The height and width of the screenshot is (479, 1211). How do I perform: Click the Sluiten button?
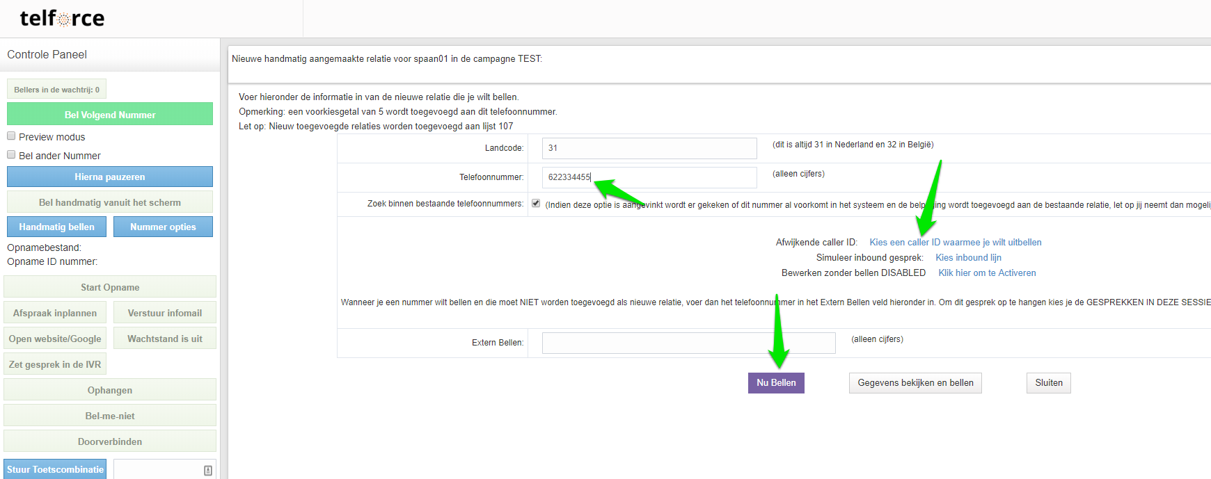click(1048, 383)
